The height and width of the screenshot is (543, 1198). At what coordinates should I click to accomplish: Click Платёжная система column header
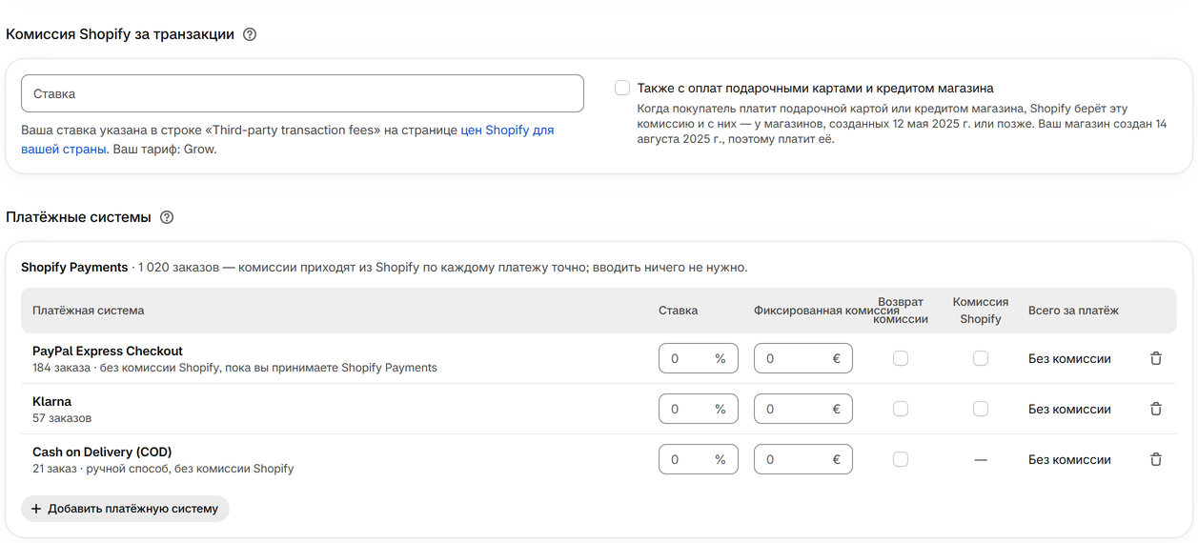[89, 311]
